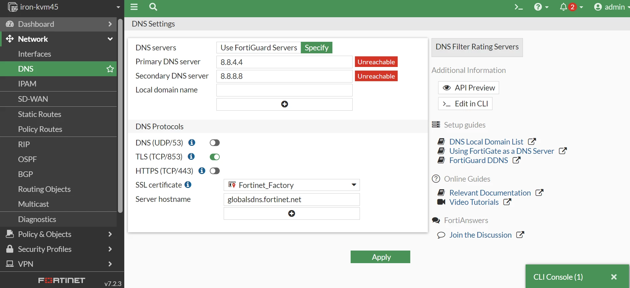This screenshot has width=630, height=288.
Task: Click the Fortinet logo in sidebar footer
Action: coord(62,280)
